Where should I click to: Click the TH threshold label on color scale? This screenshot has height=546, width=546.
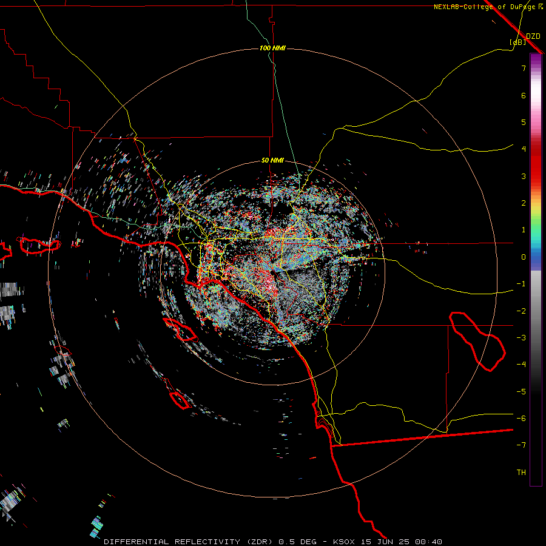pos(521,473)
